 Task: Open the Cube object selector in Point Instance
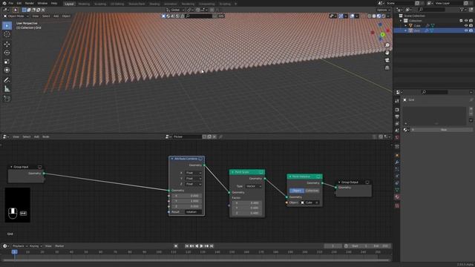[309, 202]
